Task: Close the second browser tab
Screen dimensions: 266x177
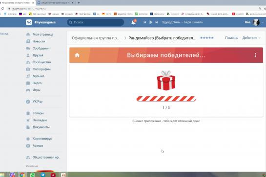Action: click(73, 3)
